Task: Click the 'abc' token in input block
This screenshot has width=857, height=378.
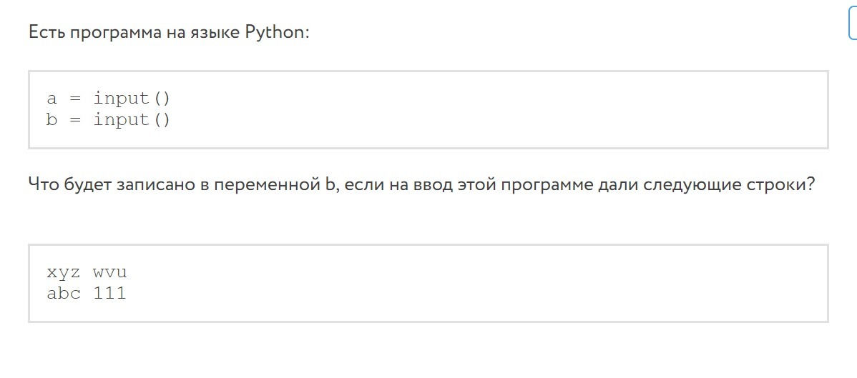Action: (x=64, y=294)
